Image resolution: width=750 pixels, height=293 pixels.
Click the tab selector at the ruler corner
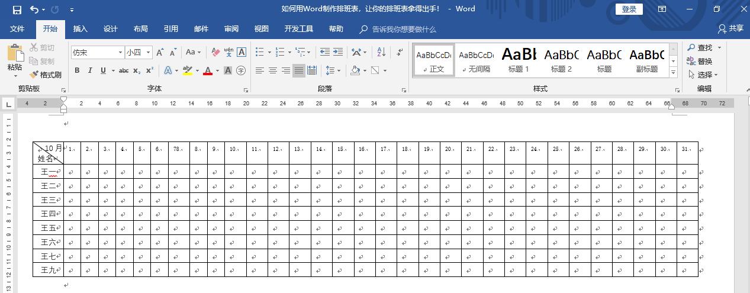(x=8, y=104)
